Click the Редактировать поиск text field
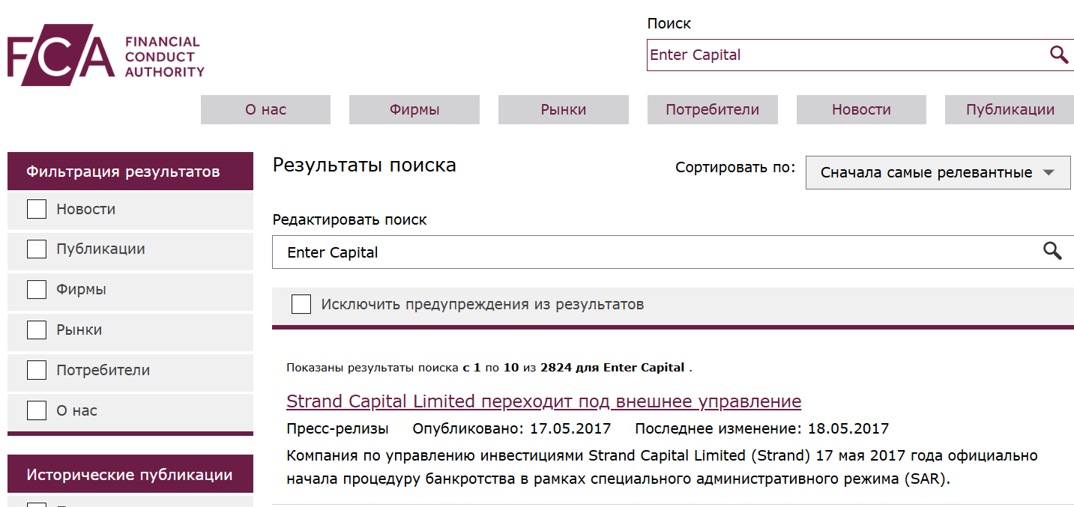The height and width of the screenshot is (507, 1074). pyautogui.click(x=637, y=252)
